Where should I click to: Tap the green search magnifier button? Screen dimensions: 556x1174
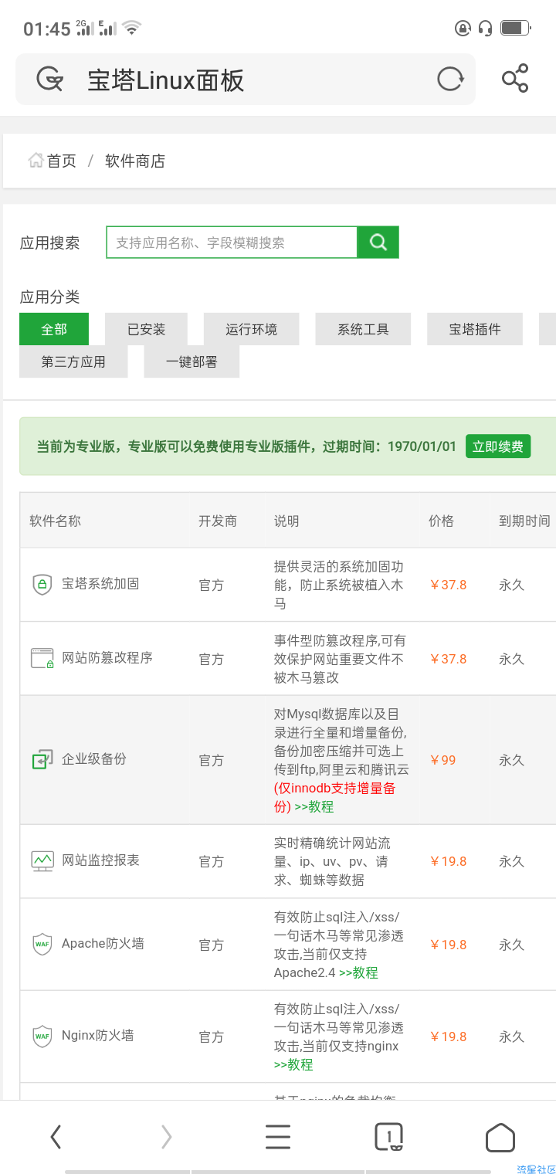(x=378, y=243)
